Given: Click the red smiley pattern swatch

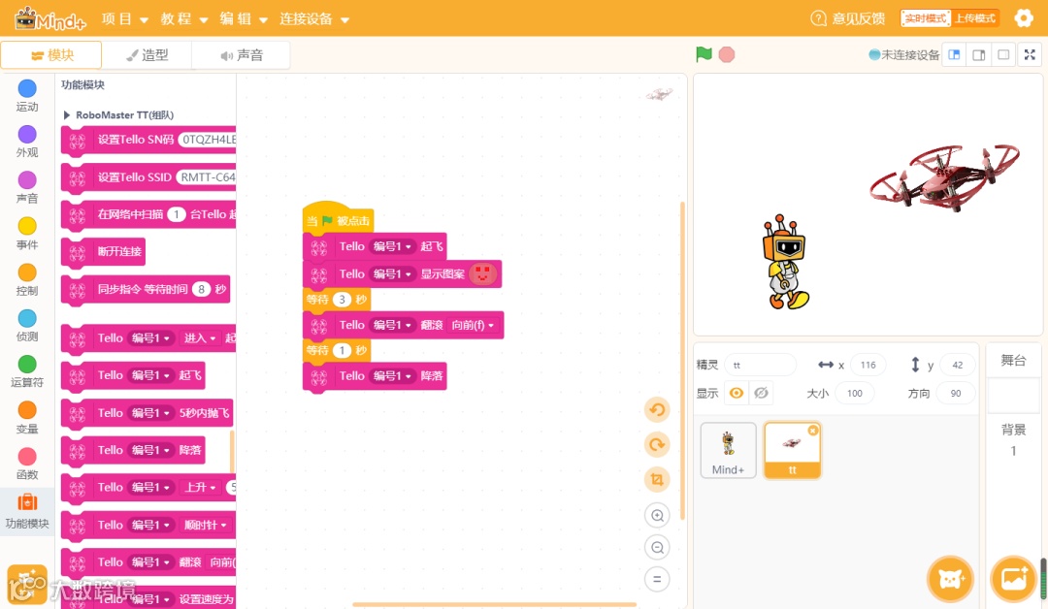Looking at the screenshot, I should 482,273.
